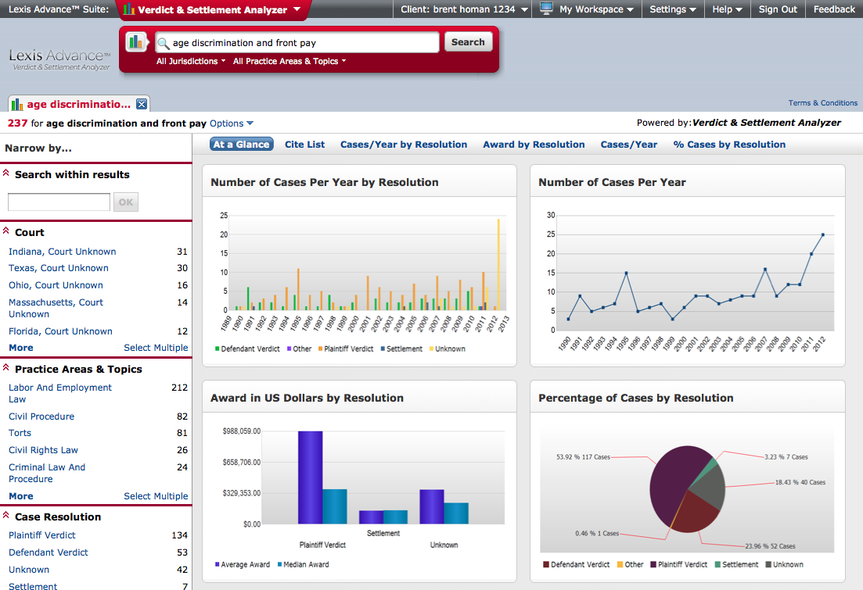Filter by Texas, Court Unknown
The image size is (863, 590).
point(59,268)
